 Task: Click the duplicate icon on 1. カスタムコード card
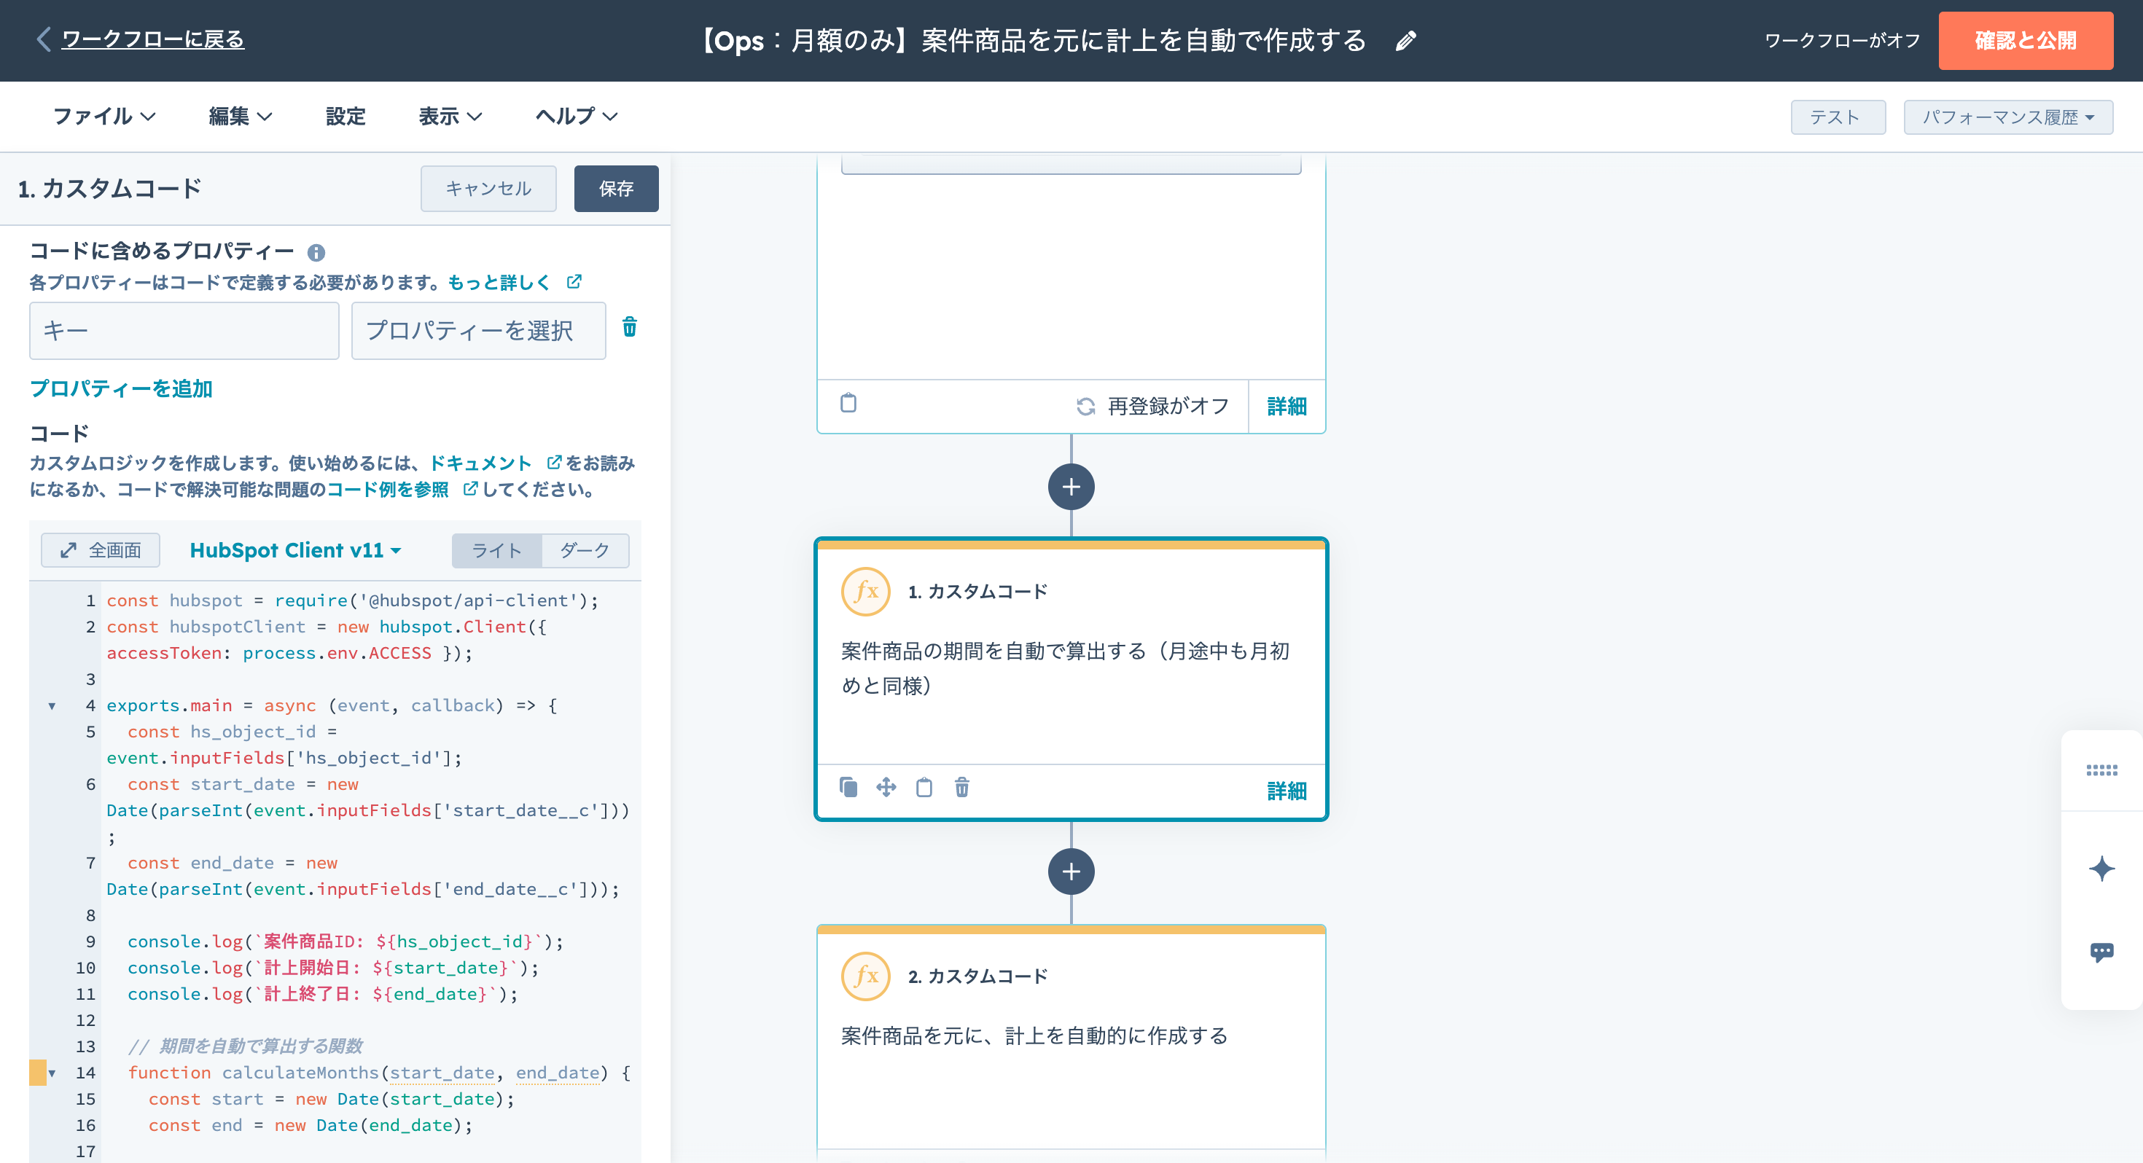848,787
